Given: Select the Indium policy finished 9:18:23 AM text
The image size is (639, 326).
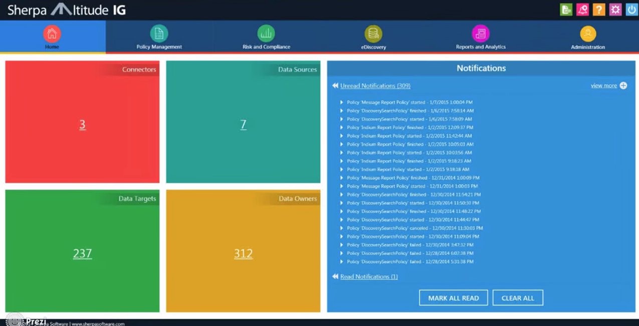Looking at the screenshot, I should [409, 161].
